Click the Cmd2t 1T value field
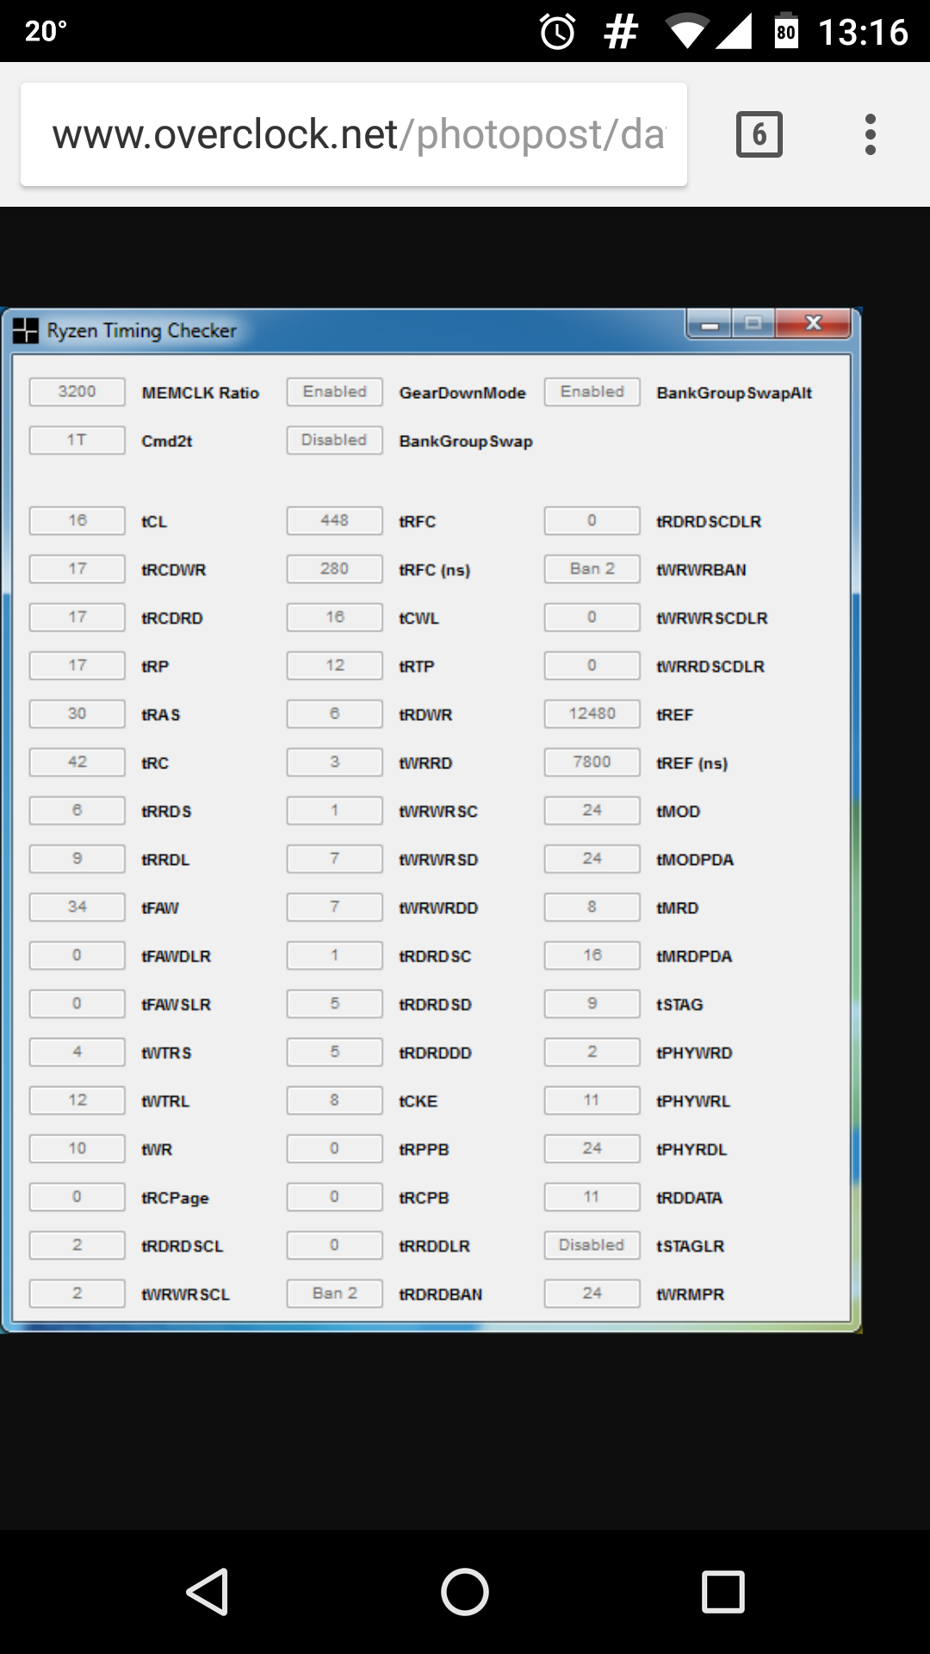The image size is (930, 1654). pos(77,440)
